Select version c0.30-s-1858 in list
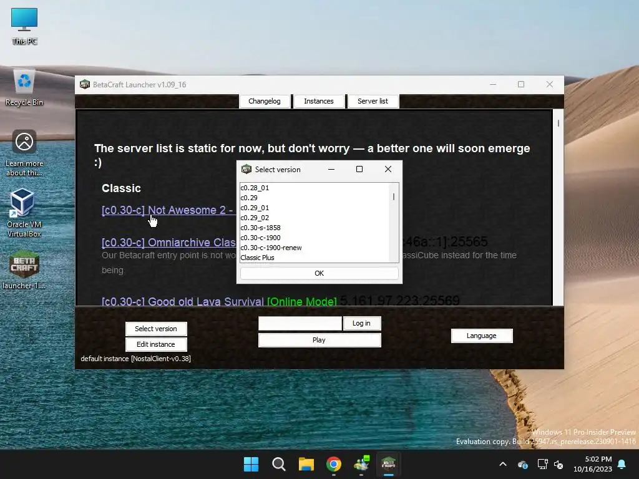The height and width of the screenshot is (479, 639). 315,228
